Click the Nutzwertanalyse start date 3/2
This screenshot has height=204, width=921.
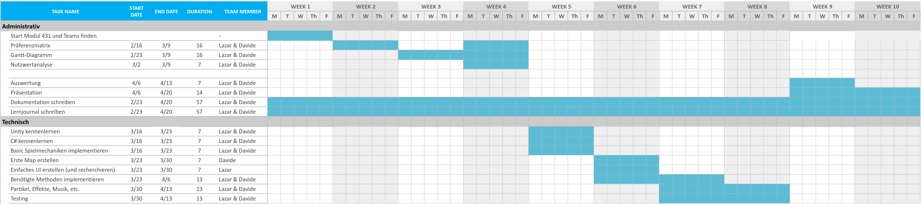click(136, 65)
